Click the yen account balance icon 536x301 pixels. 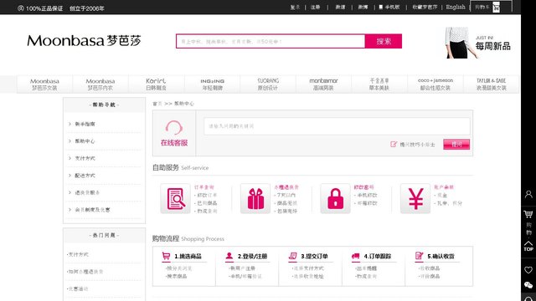415,199
